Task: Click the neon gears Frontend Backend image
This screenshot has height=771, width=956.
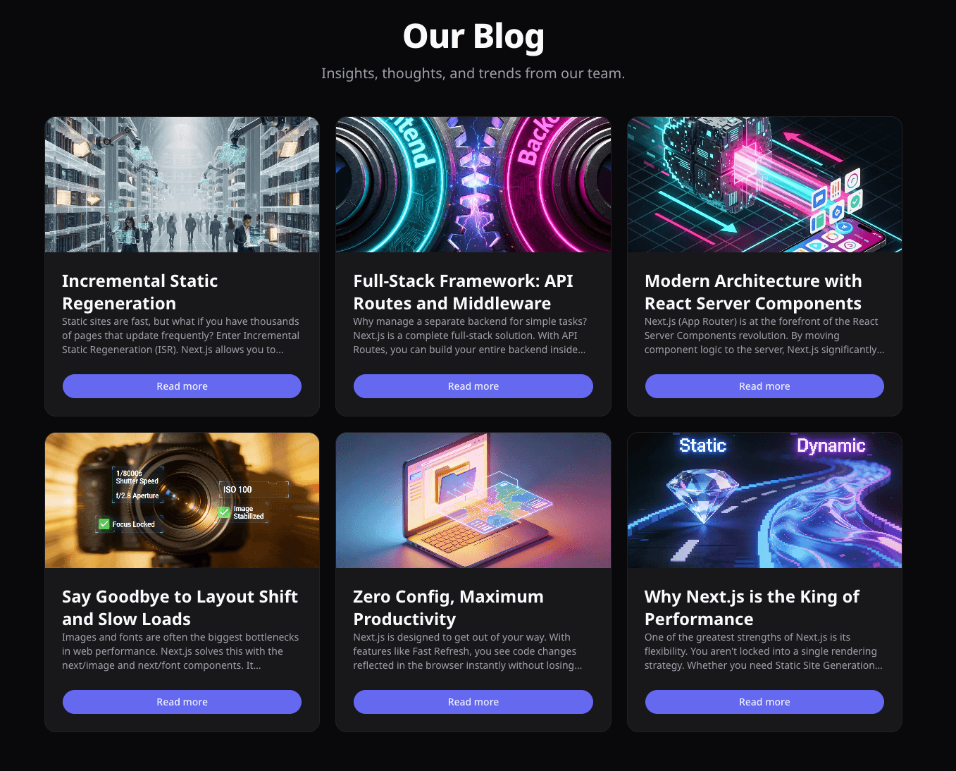Action: click(x=473, y=185)
